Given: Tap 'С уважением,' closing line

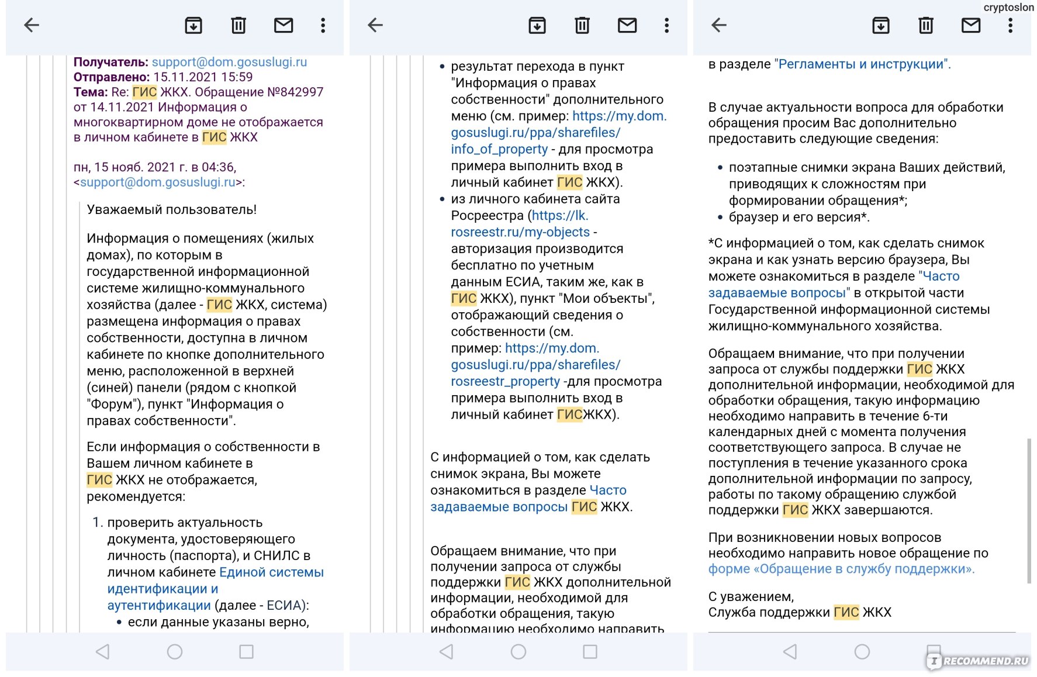Looking at the screenshot, I should (x=751, y=597).
